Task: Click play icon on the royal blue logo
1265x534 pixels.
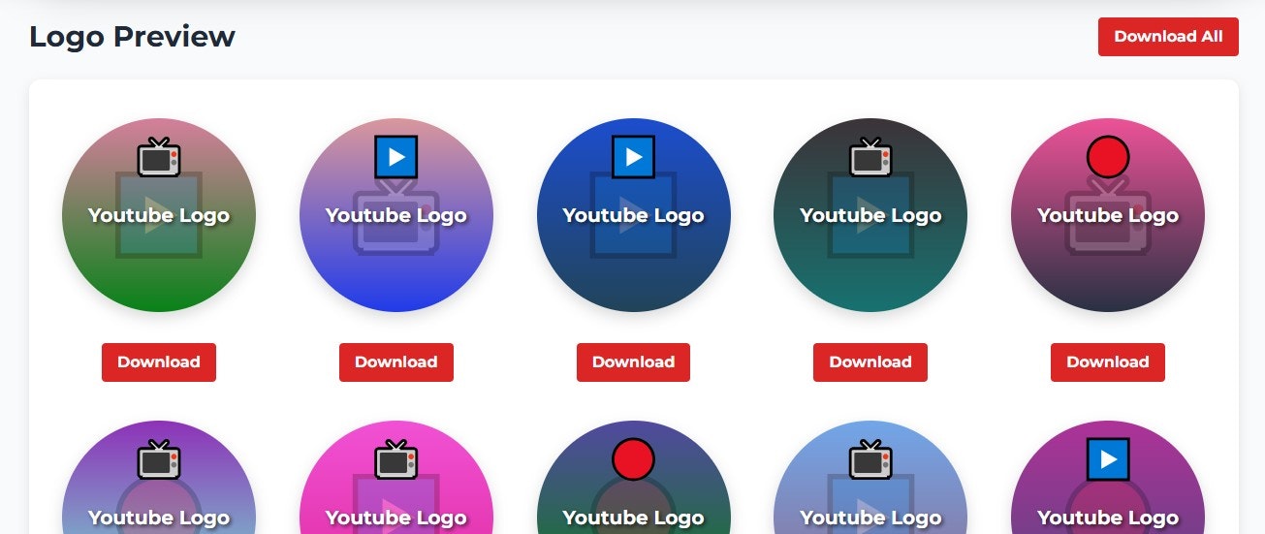Action: [633, 157]
